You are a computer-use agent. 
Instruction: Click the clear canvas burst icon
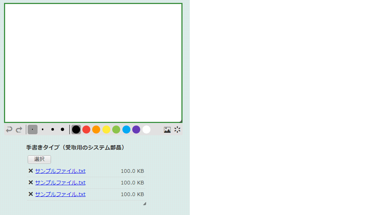[x=177, y=130]
